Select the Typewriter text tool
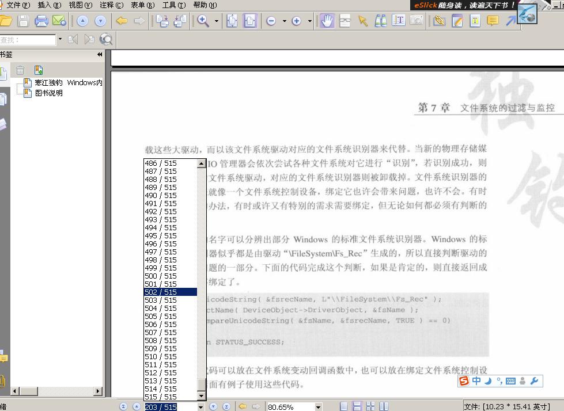Viewport: 564px width, 411px height. pyautogui.click(x=475, y=21)
